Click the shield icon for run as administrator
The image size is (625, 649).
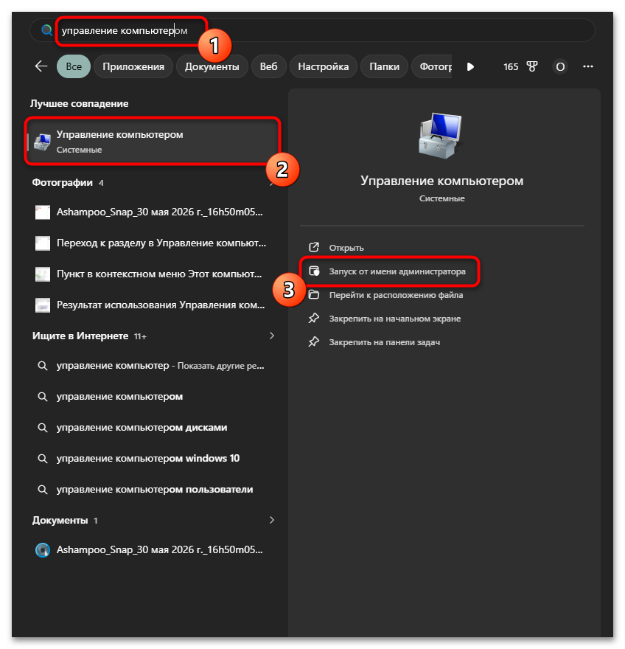coord(314,271)
